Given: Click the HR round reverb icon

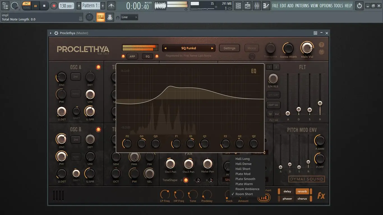Looking at the screenshot, I should (x=264, y=197).
